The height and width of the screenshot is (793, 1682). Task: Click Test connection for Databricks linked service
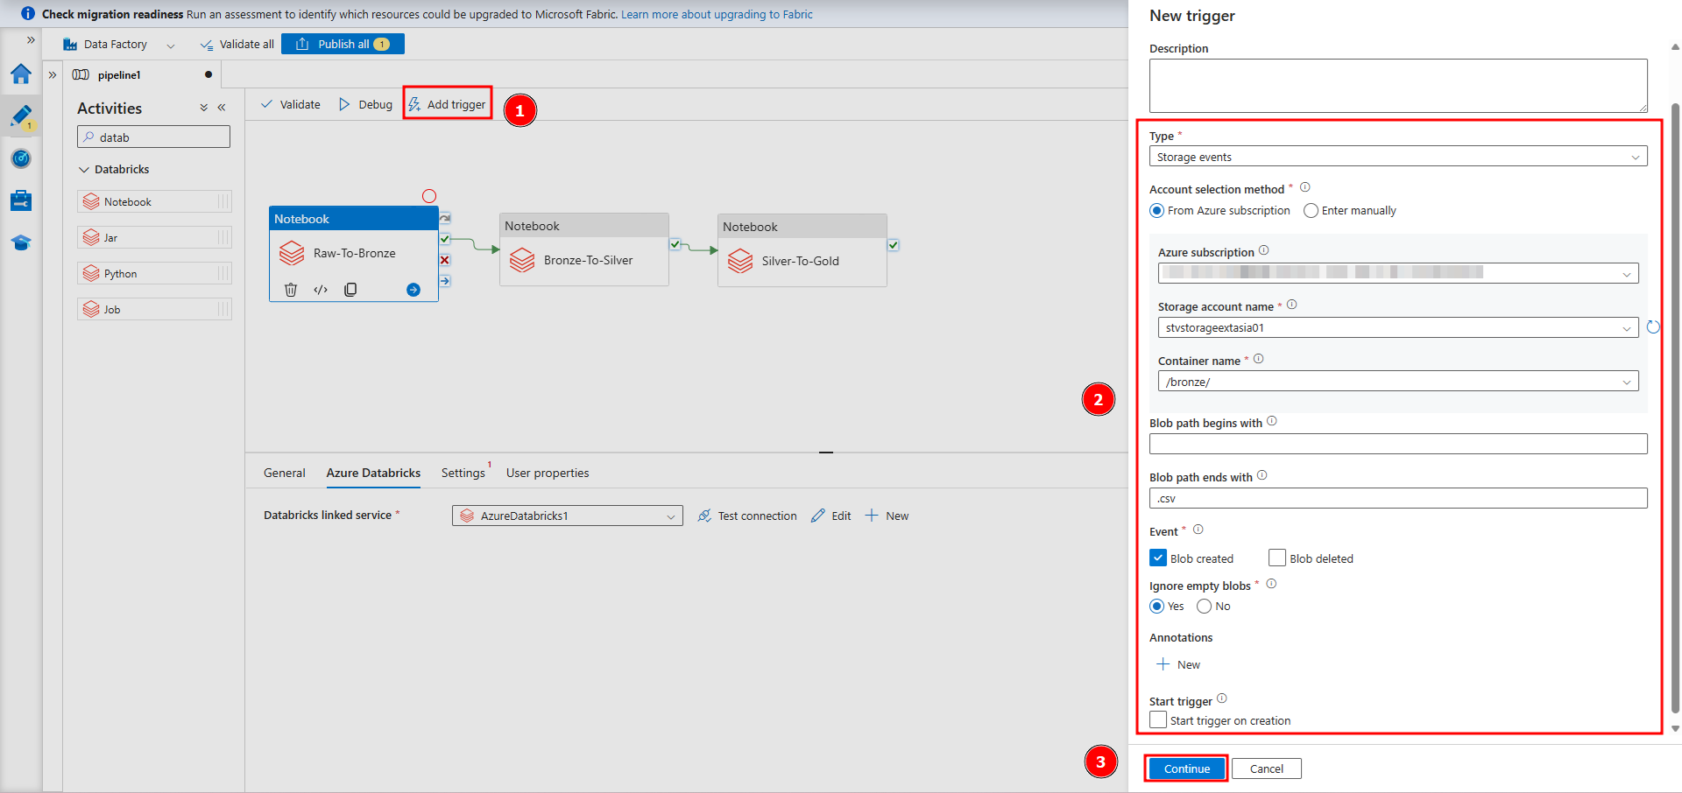(x=747, y=516)
